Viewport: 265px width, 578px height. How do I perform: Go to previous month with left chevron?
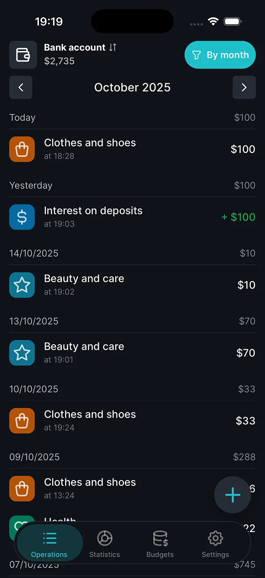(x=21, y=87)
